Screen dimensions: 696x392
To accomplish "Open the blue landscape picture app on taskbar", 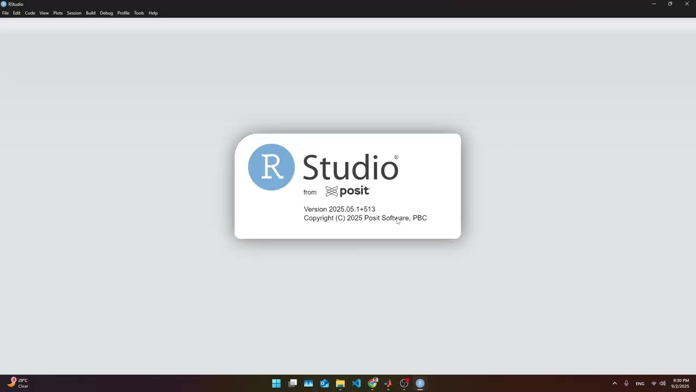I will tap(308, 383).
